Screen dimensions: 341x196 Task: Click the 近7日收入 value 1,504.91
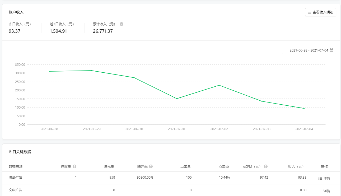58,31
